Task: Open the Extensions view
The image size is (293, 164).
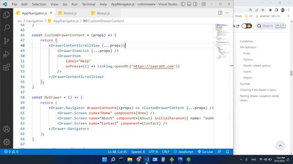Action: [x=6, y=67]
